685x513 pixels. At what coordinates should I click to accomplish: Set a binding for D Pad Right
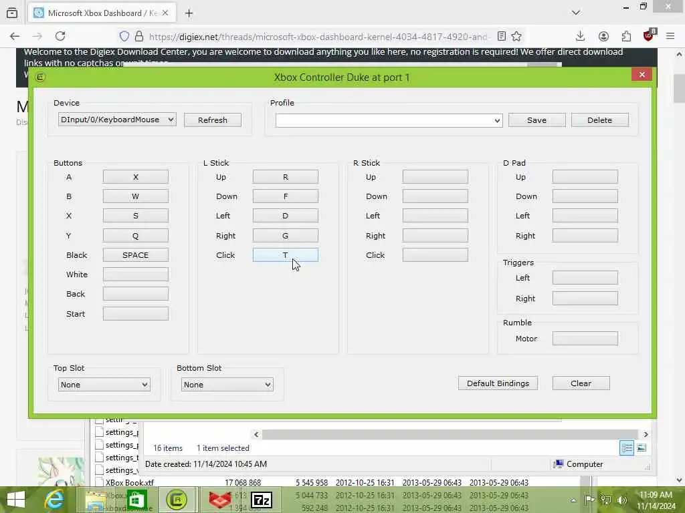(x=585, y=236)
